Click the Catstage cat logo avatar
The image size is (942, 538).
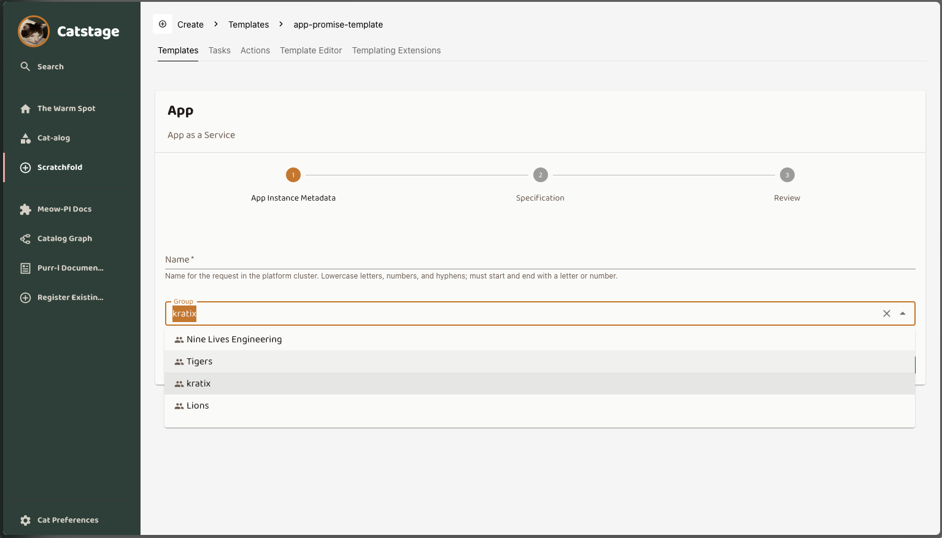(34, 31)
